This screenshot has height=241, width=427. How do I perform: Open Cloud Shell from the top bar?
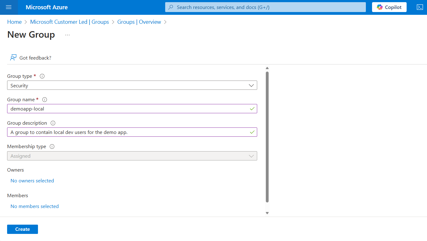point(420,7)
